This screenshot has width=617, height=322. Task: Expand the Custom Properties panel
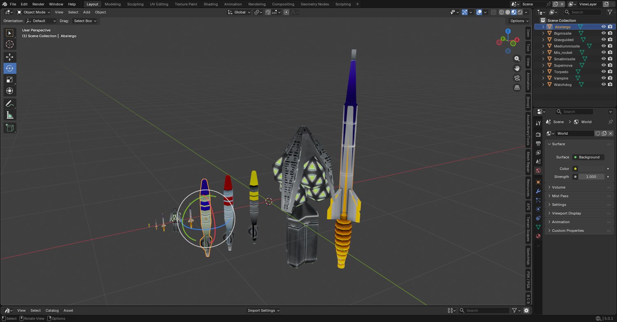[580, 230]
